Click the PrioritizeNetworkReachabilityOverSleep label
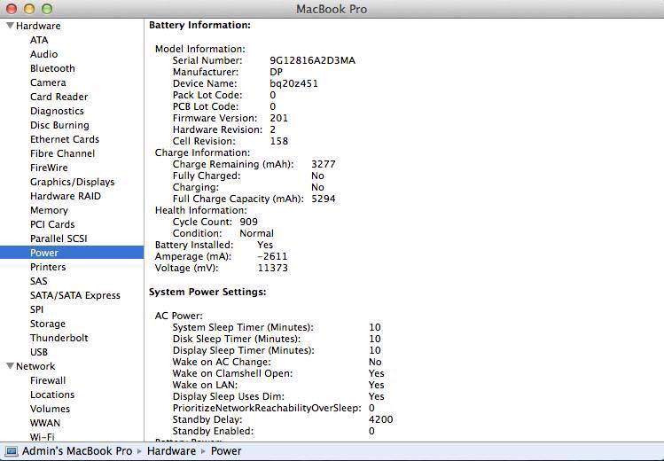664x461 pixels. [267, 408]
